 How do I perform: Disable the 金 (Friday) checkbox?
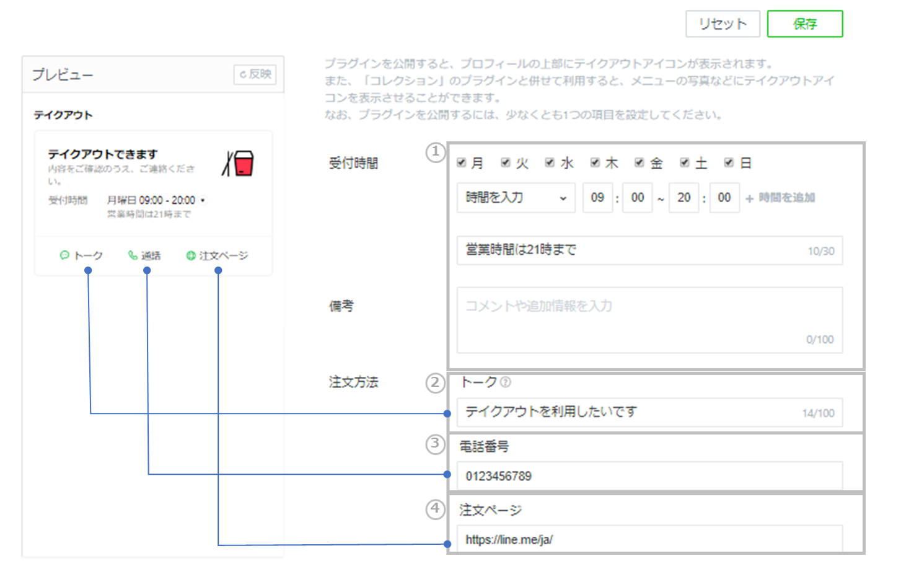639,162
